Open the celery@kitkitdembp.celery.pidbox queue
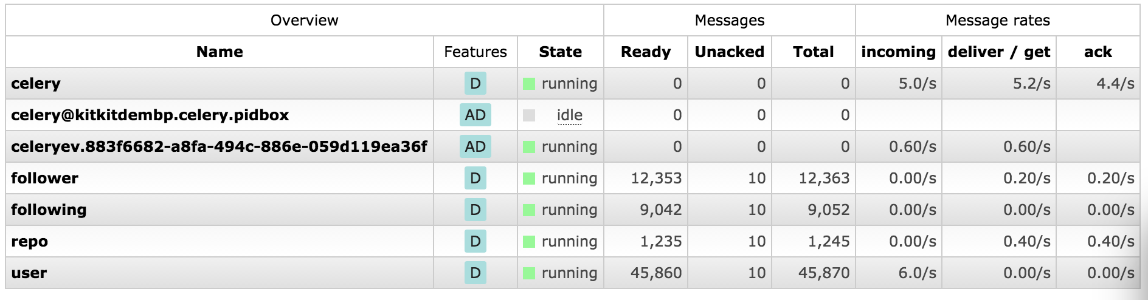 pyautogui.click(x=150, y=115)
